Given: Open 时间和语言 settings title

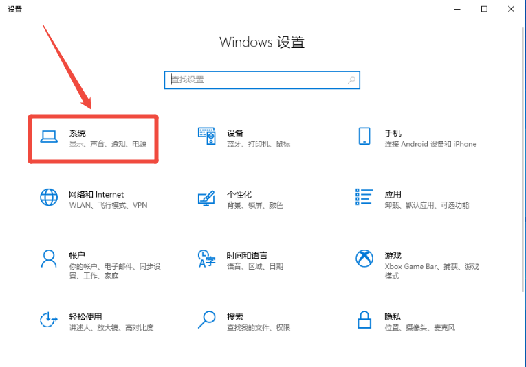Looking at the screenshot, I should 247,256.
